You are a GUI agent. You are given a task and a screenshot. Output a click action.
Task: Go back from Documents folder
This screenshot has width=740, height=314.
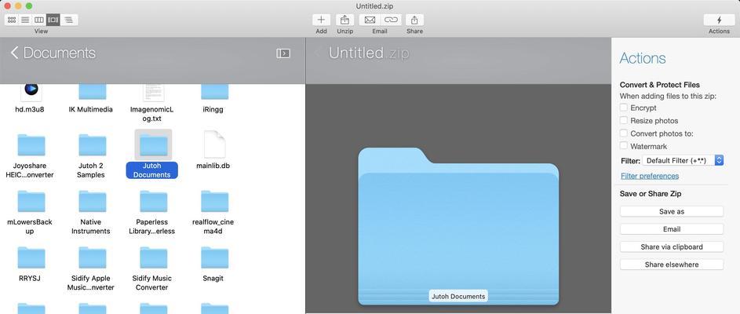pos(14,53)
